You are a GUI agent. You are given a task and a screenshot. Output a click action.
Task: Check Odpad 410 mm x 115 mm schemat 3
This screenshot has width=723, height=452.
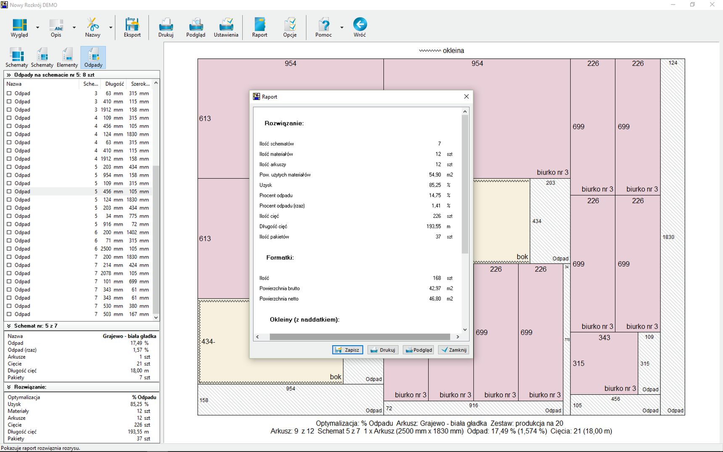tap(9, 101)
